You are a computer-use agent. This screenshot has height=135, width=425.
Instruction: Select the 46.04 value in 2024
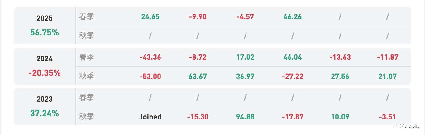(293, 57)
